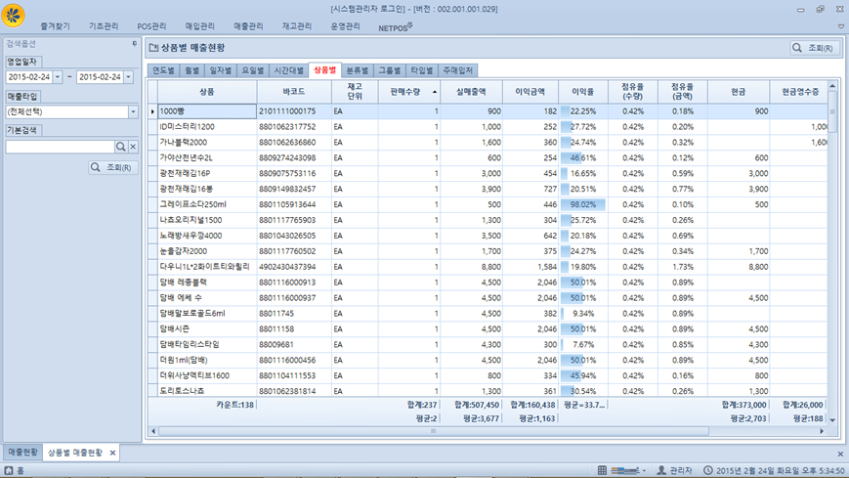Click 이익율 bar 98.02% for 그레이프소다250ml
Viewport: 849px width, 478px height.
(583, 204)
